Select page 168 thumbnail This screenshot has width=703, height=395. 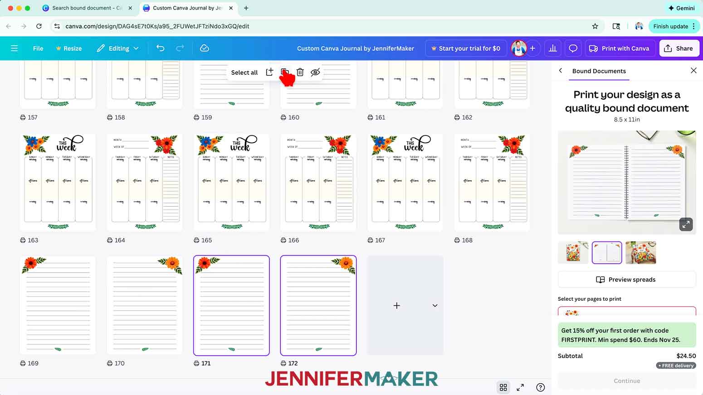pyautogui.click(x=492, y=183)
